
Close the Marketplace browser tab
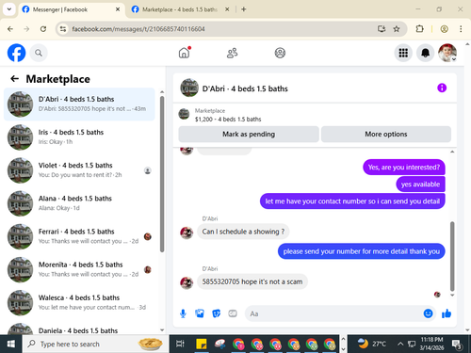coord(227,9)
